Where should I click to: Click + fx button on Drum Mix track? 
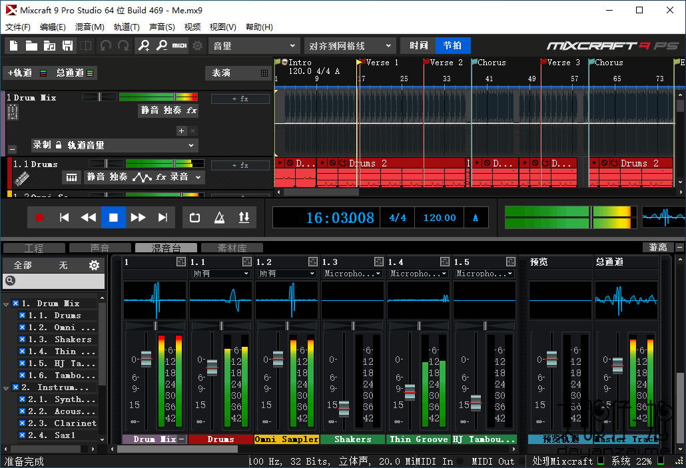click(240, 99)
